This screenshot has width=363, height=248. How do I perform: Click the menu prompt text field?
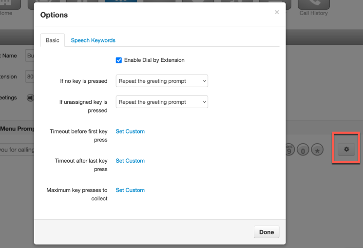[17, 150]
